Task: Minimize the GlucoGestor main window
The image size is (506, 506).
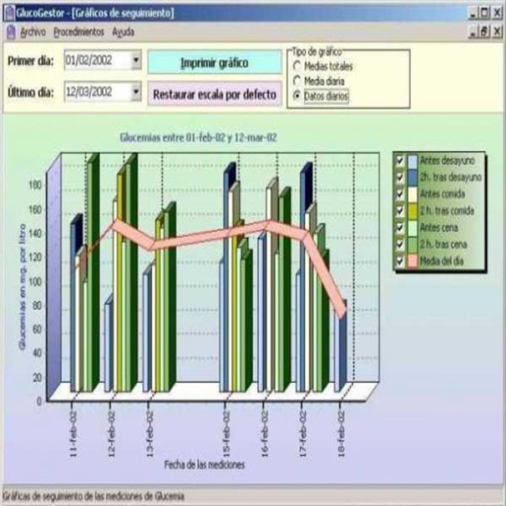Action: point(473,13)
